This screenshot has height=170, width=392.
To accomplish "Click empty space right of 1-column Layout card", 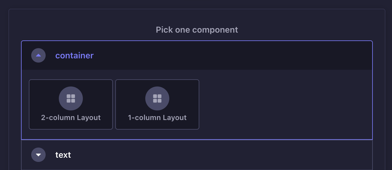I will 285,104.
